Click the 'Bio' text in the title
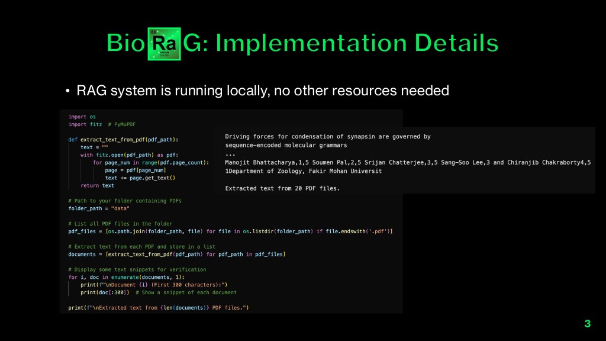The image size is (606, 341). click(x=126, y=43)
